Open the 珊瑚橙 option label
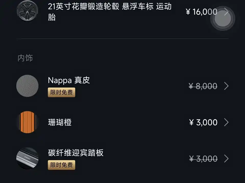Screen dimensions: 245x183 (60, 123)
